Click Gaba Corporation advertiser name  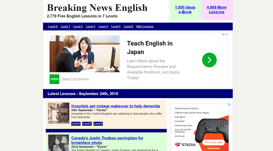pyautogui.click(x=75, y=79)
